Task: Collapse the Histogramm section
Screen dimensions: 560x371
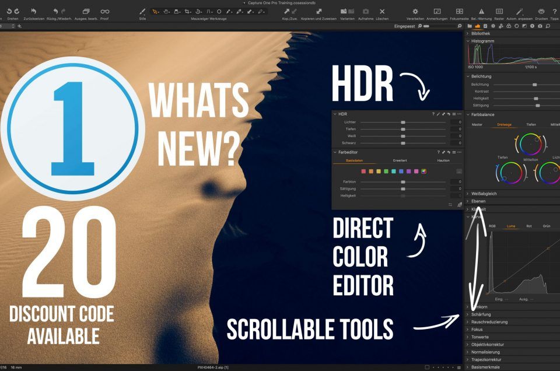Action: [467, 41]
